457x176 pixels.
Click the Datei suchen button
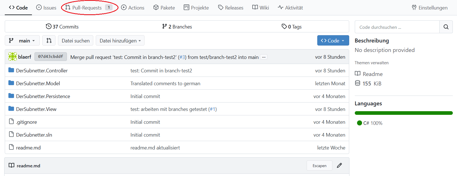[x=76, y=41]
